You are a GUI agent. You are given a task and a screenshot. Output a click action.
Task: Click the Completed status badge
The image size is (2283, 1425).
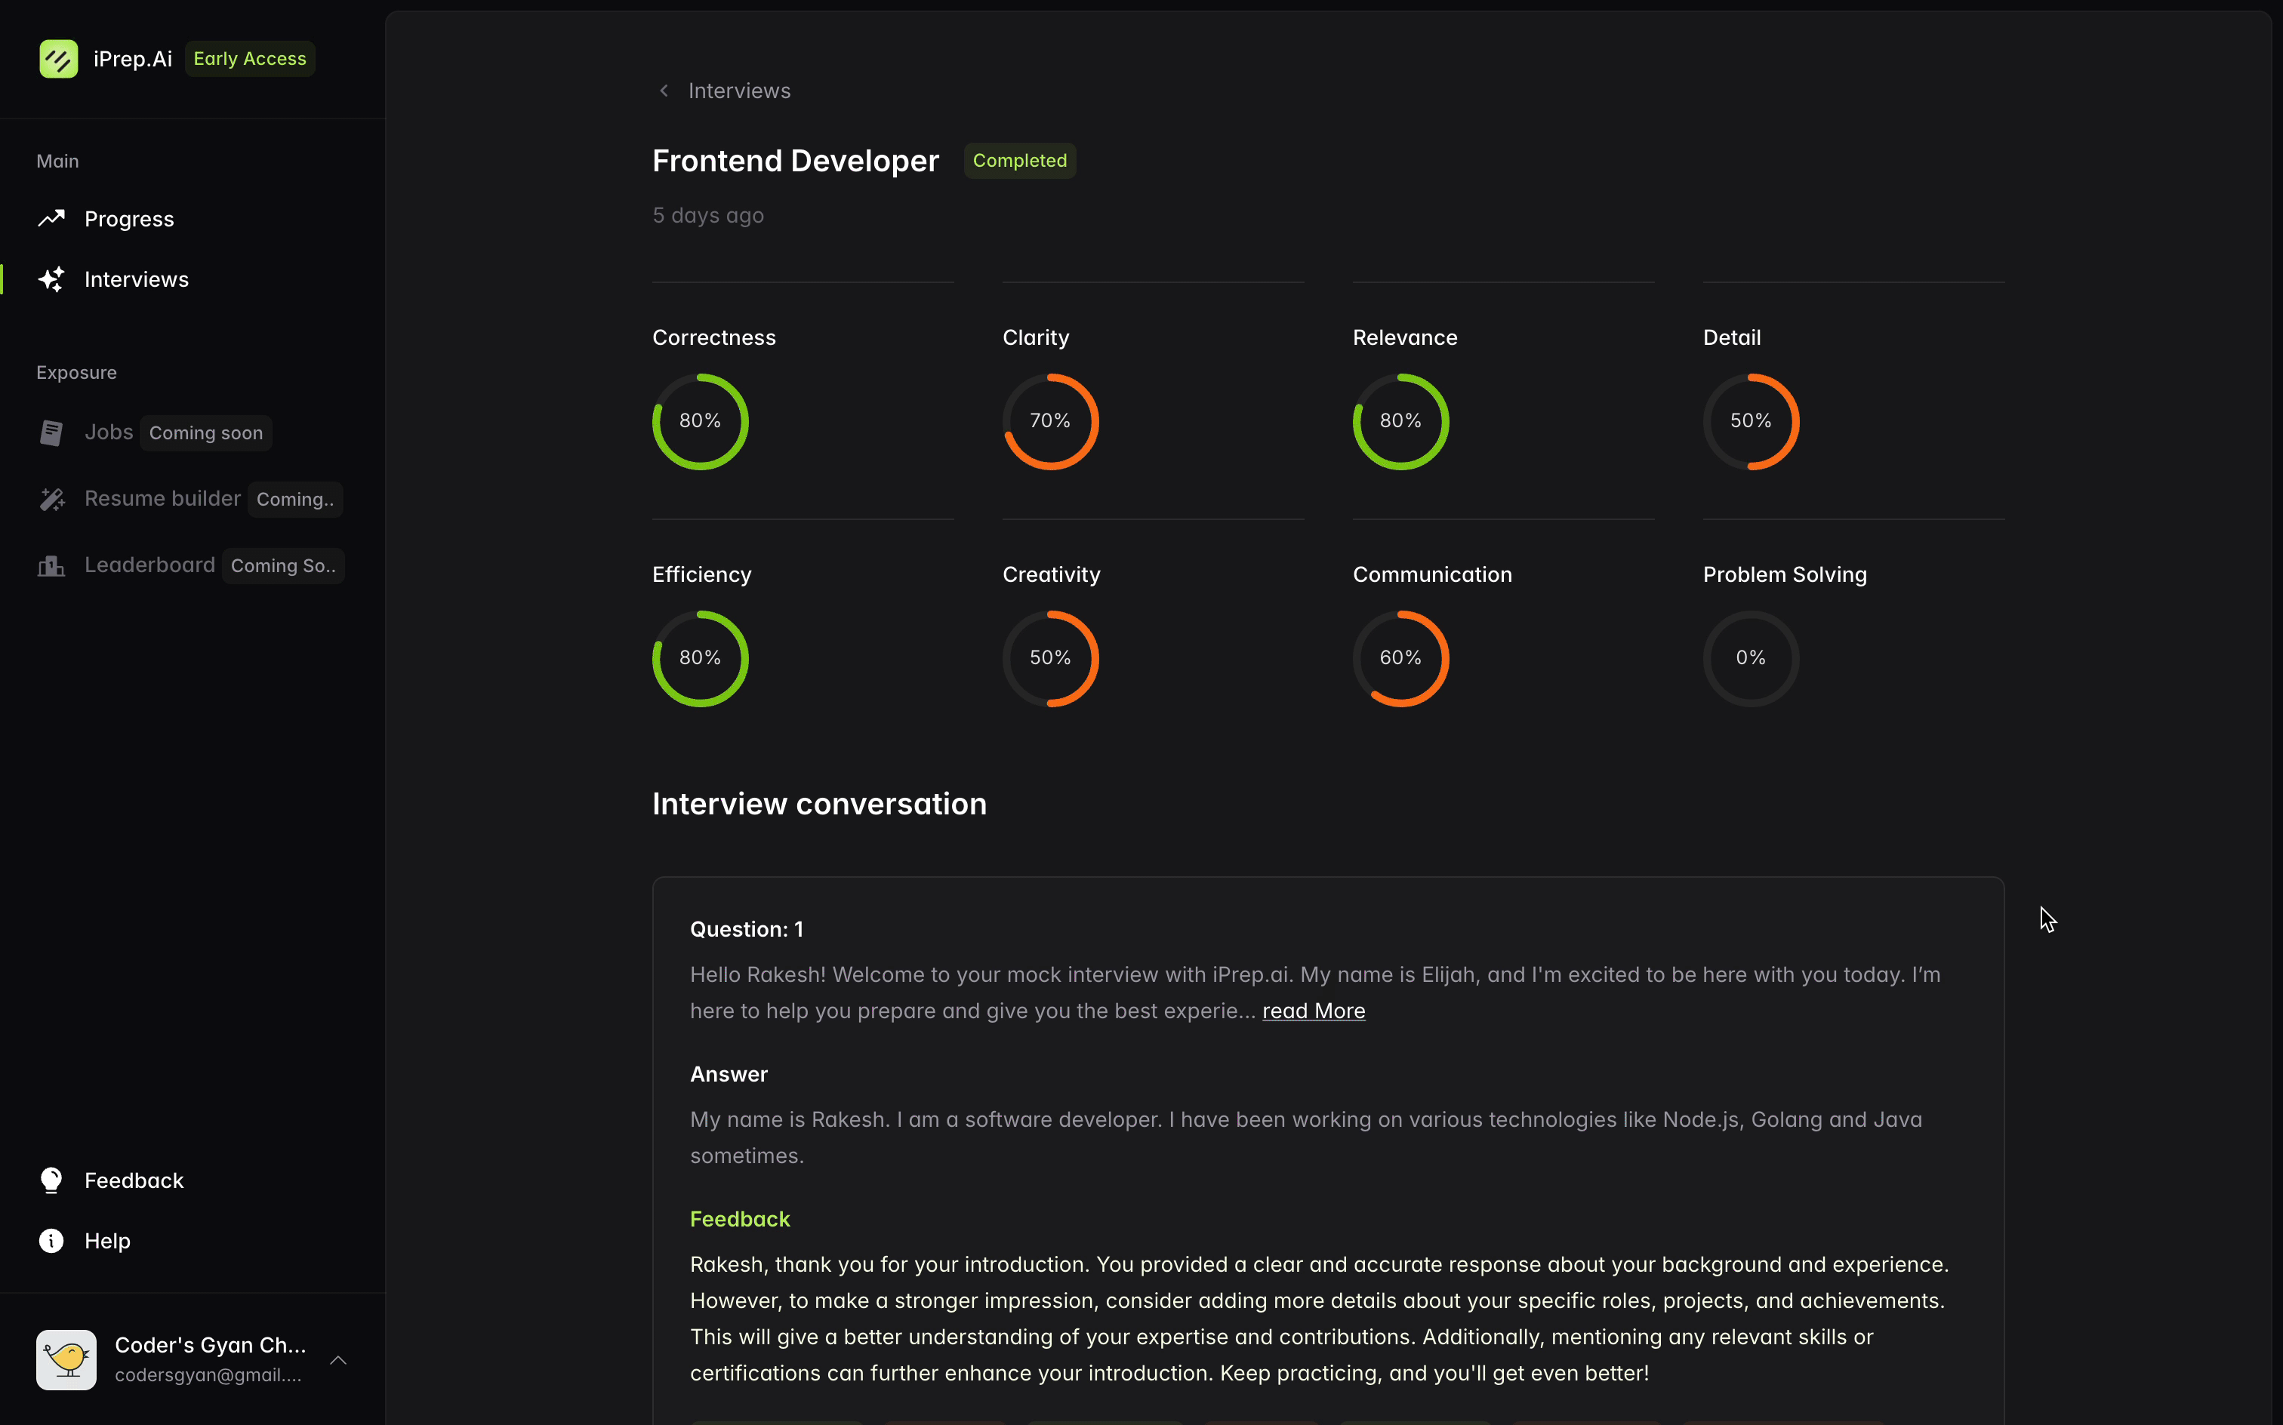tap(1019, 160)
